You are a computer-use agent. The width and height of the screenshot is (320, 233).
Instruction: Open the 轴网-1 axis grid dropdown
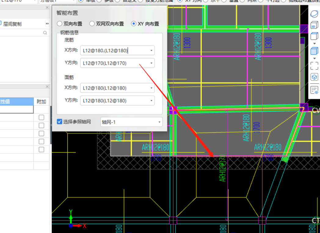(x=131, y=122)
